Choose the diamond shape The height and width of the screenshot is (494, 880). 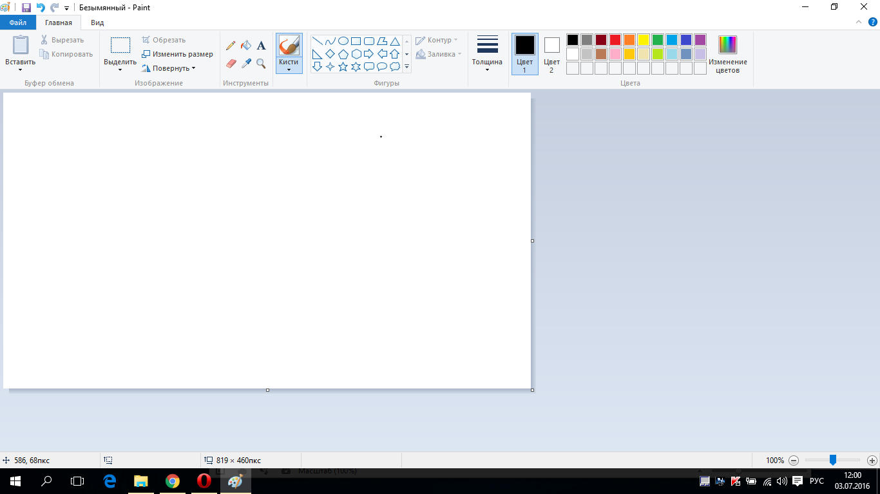330,54
